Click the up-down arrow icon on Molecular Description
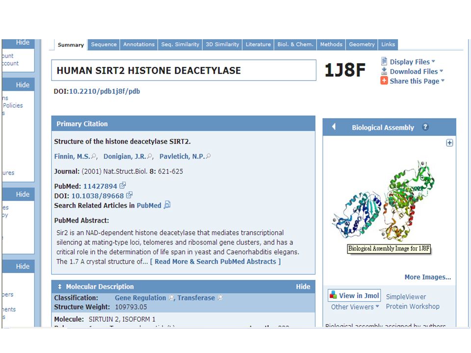 pyautogui.click(x=60, y=287)
